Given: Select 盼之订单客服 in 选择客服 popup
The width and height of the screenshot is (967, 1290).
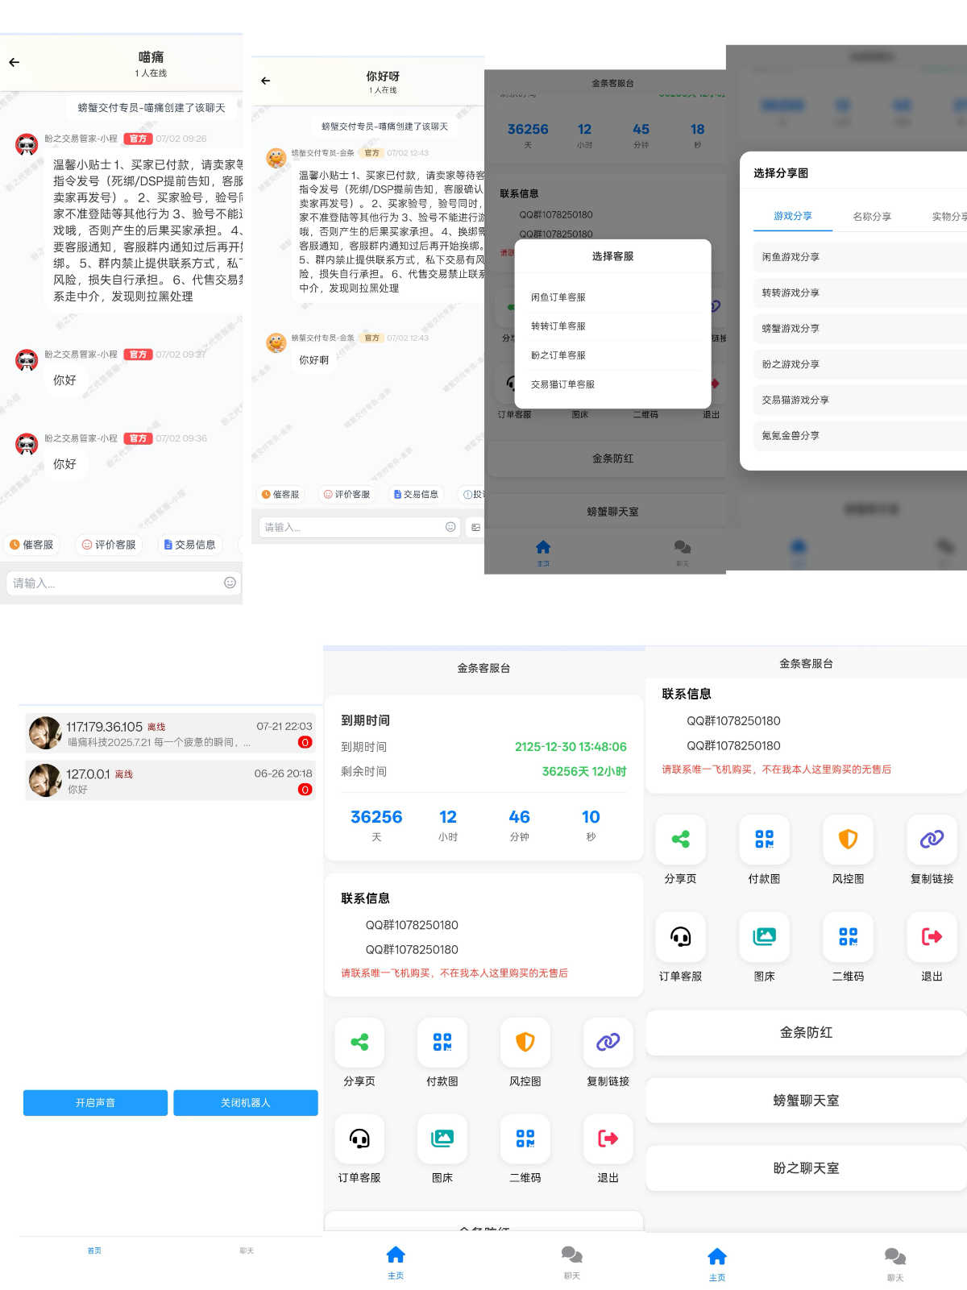Looking at the screenshot, I should (x=612, y=355).
